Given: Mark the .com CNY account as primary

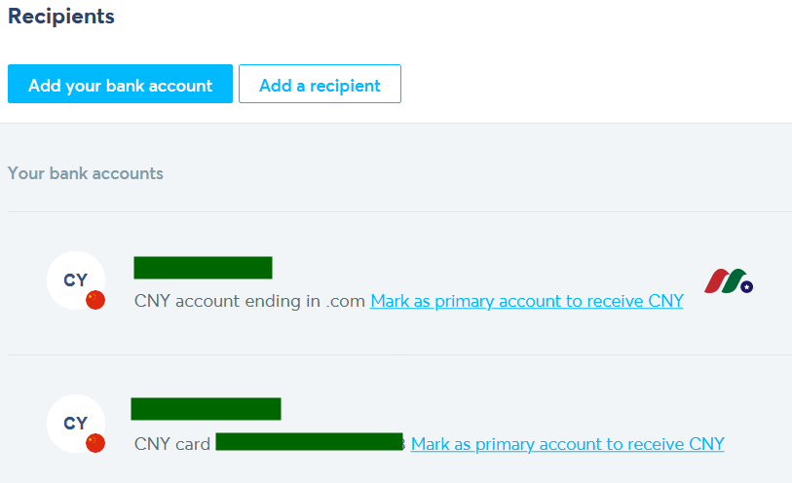Looking at the screenshot, I should click(527, 301).
